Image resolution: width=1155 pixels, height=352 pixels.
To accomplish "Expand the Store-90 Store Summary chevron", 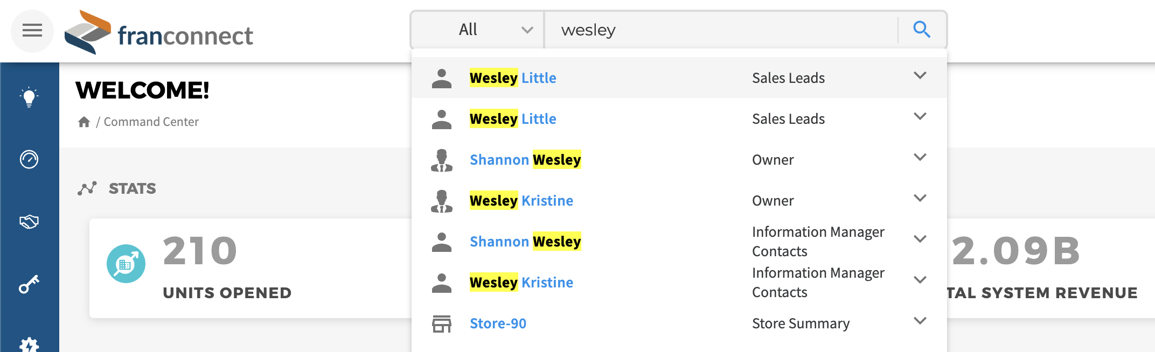I will [920, 321].
